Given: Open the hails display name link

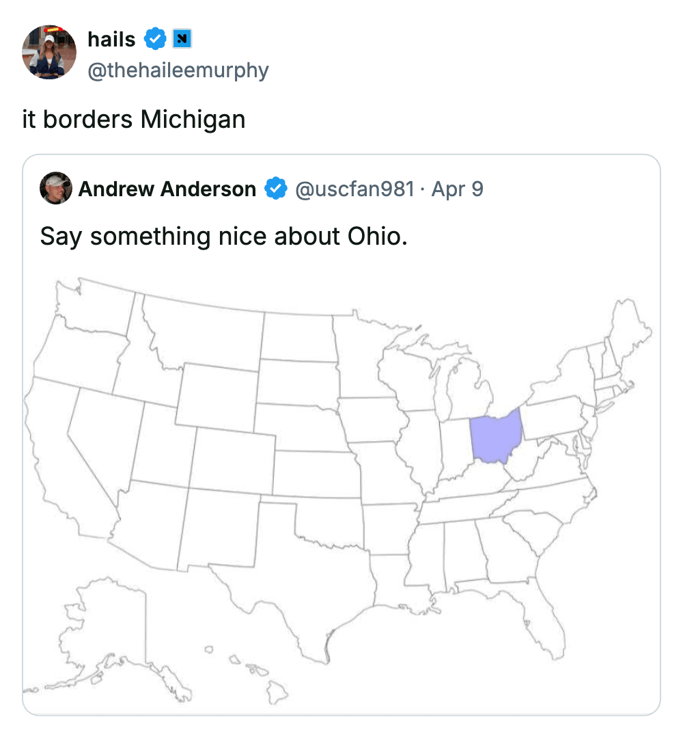Looking at the screenshot, I should pyautogui.click(x=111, y=40).
